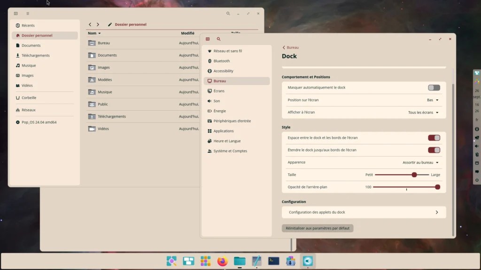Click the sound volume icon in the side panel

(477, 146)
